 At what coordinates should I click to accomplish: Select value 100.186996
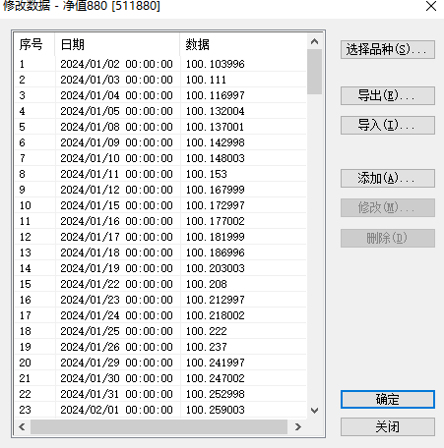click(x=216, y=252)
